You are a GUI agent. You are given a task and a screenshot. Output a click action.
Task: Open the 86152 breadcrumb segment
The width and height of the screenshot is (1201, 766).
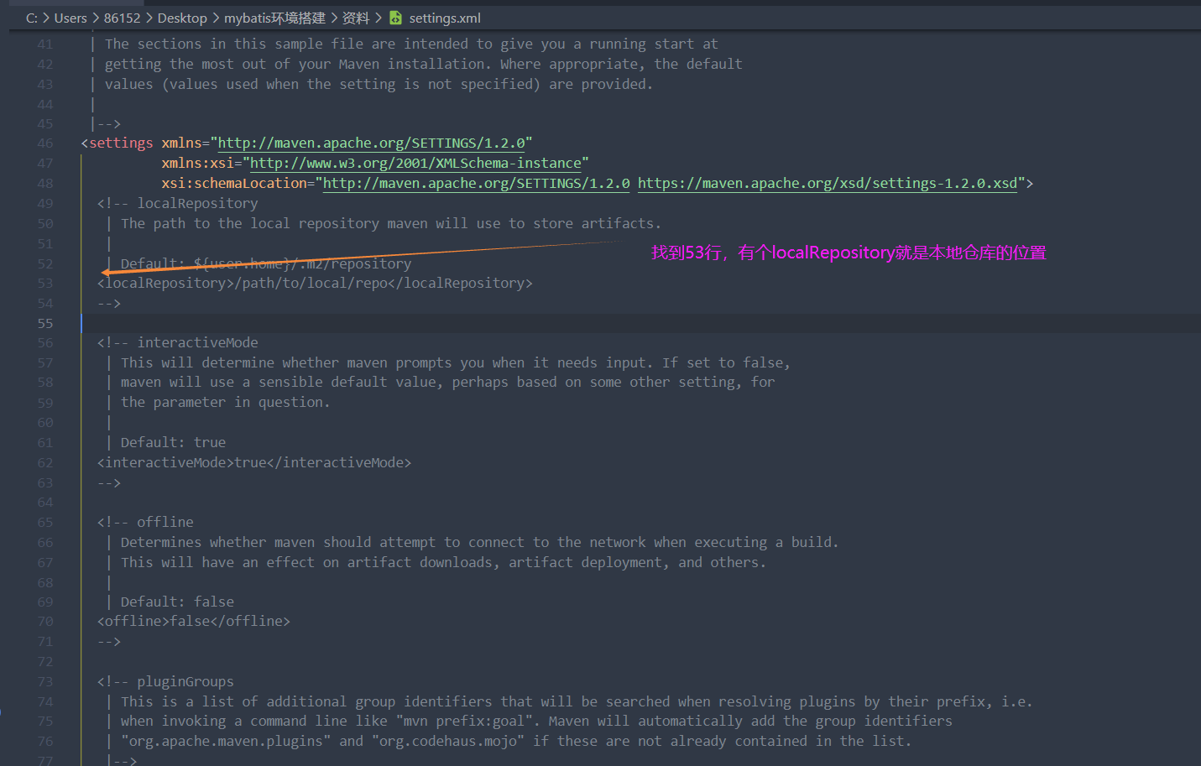coord(123,18)
